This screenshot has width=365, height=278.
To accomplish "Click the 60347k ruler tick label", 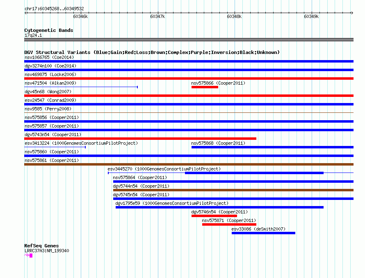I will click(157, 16).
